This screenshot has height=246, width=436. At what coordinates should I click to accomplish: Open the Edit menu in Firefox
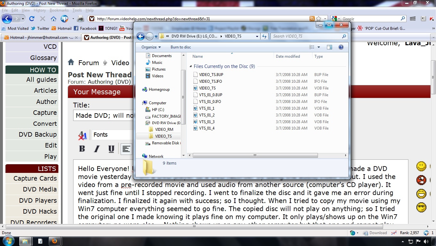click(x=15, y=10)
